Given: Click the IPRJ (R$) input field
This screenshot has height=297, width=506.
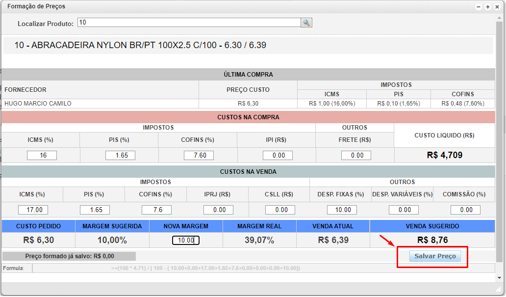Looking at the screenshot, I should tap(218, 210).
